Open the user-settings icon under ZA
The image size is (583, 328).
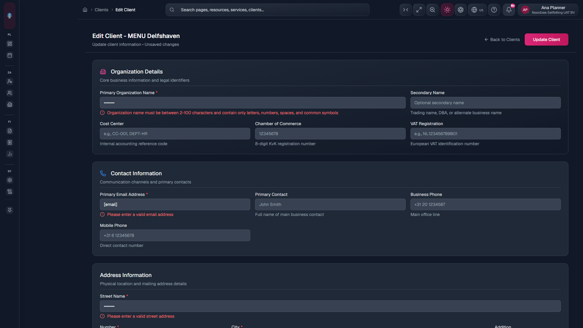point(10,81)
